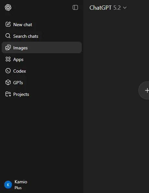Click the Search chats magnifier icon

tap(8, 36)
